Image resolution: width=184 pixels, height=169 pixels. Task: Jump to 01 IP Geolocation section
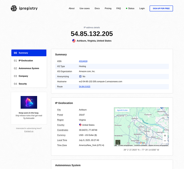click(29, 60)
